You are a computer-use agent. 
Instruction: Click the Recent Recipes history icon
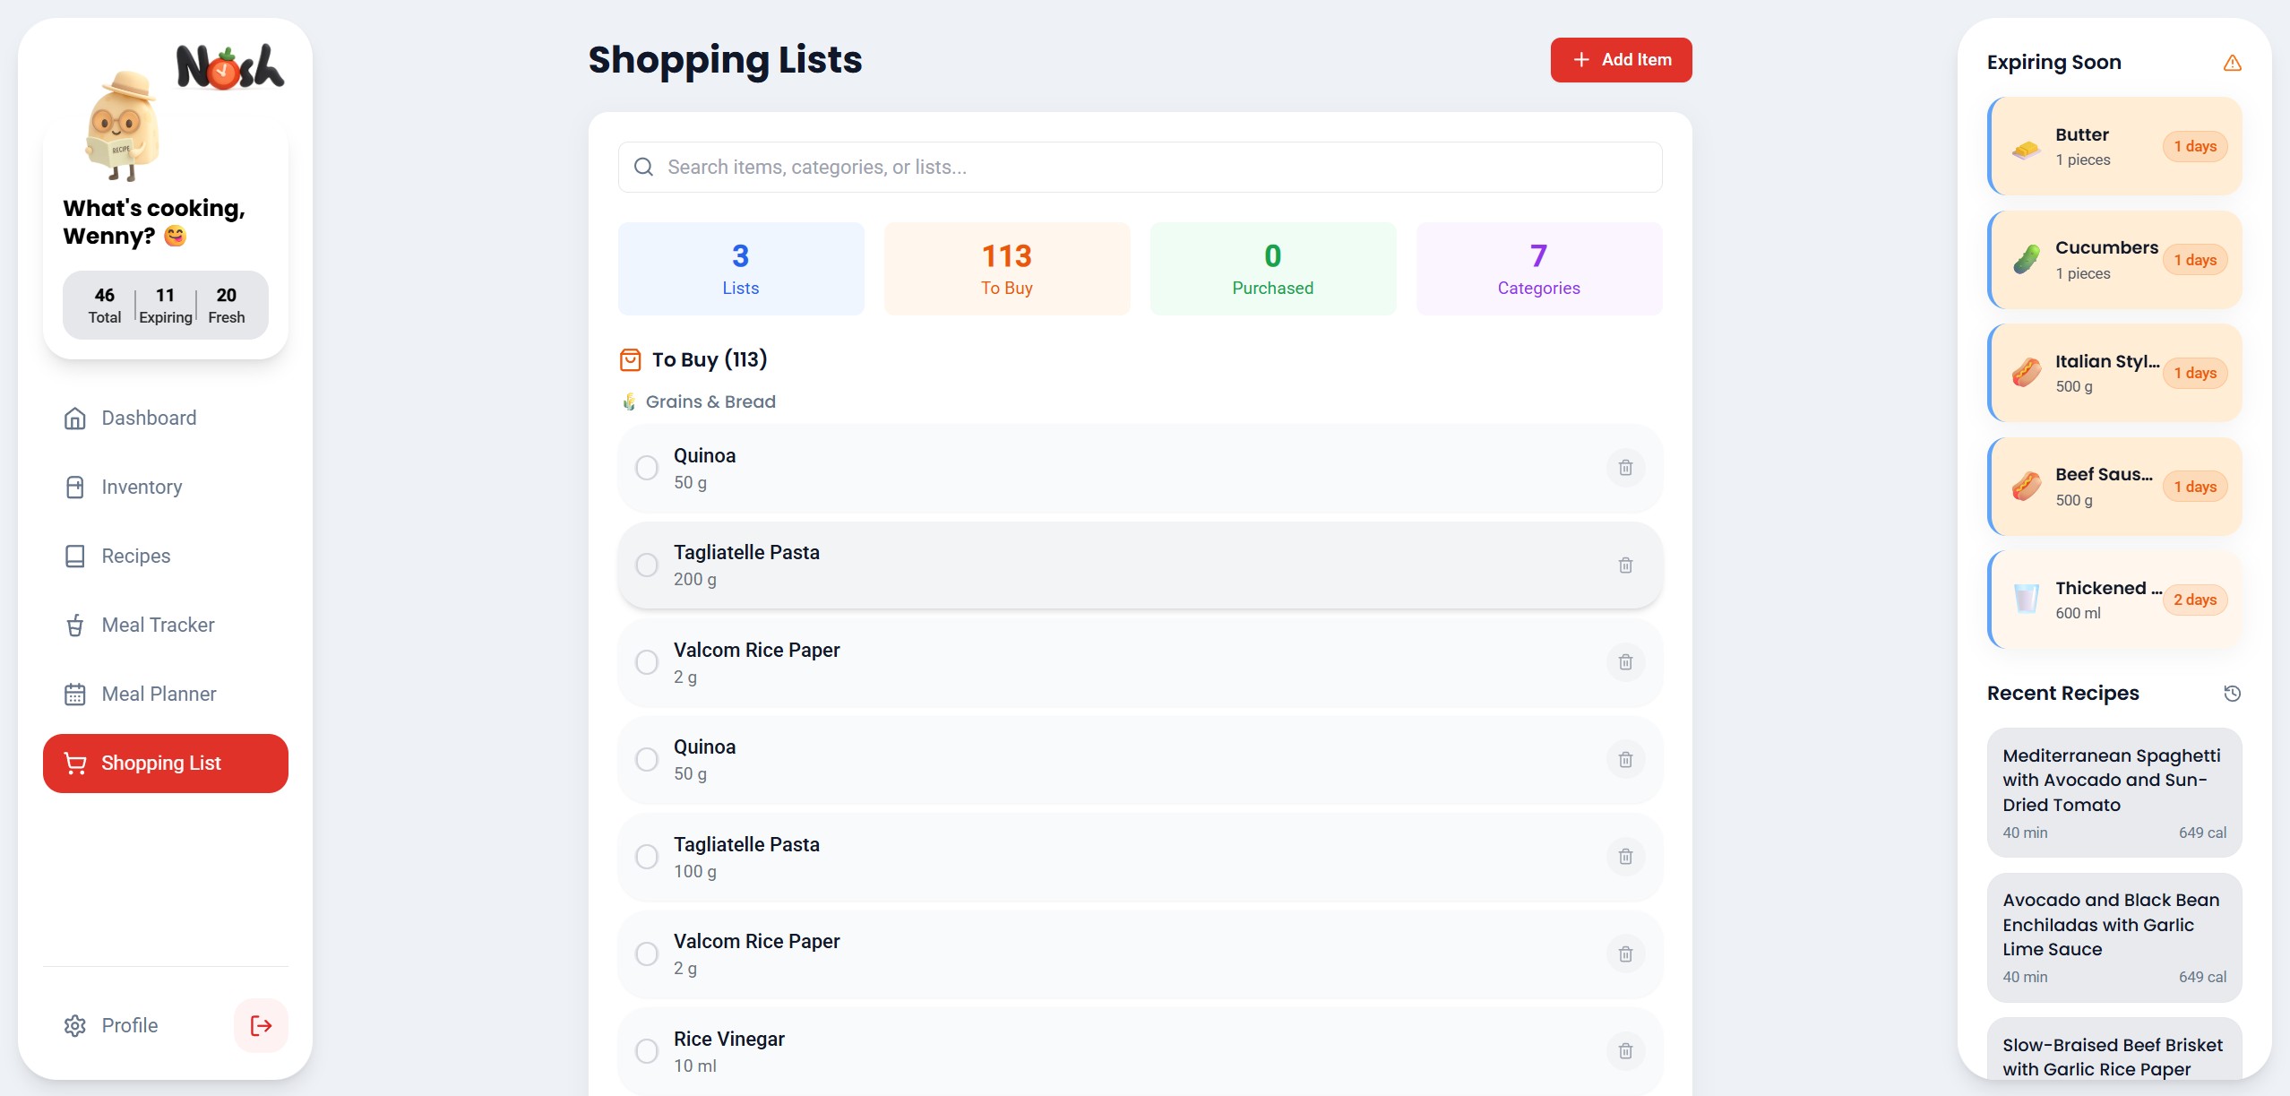pyautogui.click(x=2232, y=694)
